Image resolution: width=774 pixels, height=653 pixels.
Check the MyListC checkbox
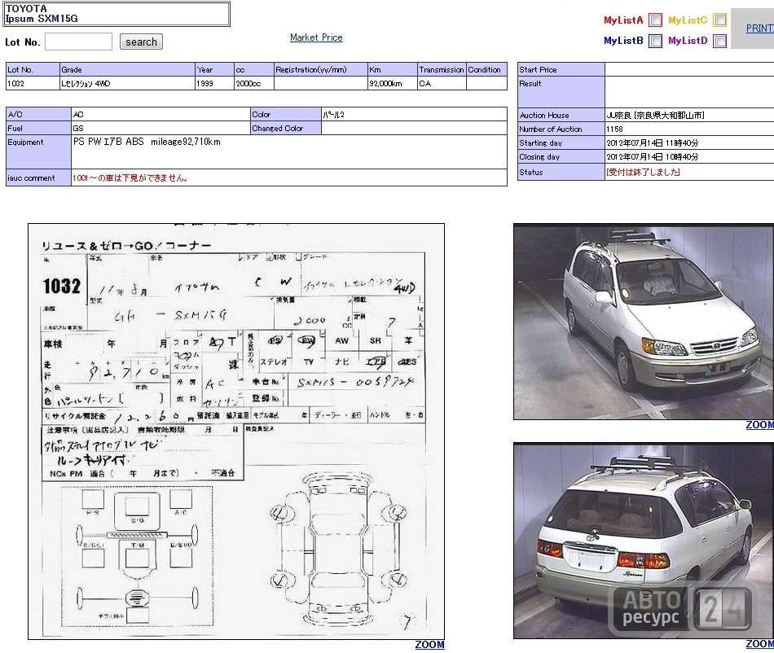pyautogui.click(x=720, y=20)
